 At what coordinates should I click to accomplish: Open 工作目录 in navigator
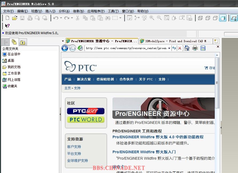point(11,73)
